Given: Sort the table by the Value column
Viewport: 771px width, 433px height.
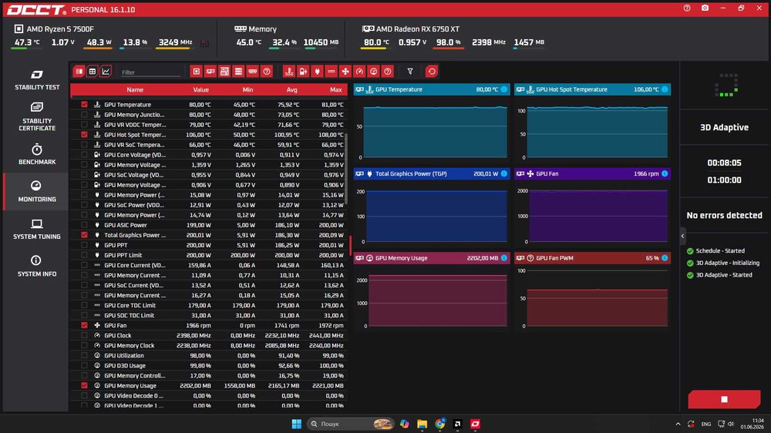Looking at the screenshot, I should point(200,90).
